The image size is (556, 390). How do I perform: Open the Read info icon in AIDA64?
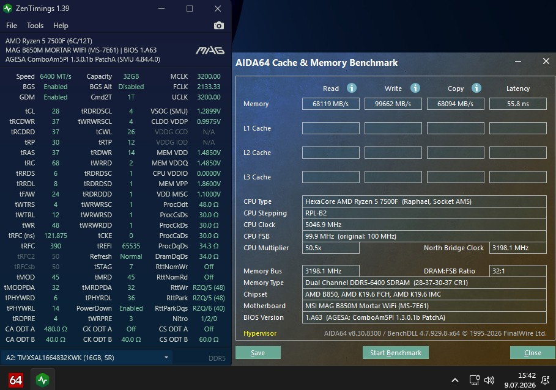[352, 88]
